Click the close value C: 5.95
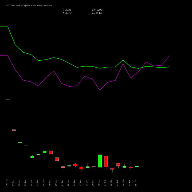192x192 pixels. coord(66,10)
